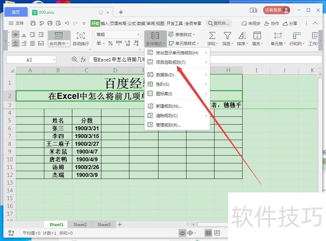Click the Cell (单元格) icon
Viewport: 326px width, 241px height.
pyautogui.click(x=278, y=35)
